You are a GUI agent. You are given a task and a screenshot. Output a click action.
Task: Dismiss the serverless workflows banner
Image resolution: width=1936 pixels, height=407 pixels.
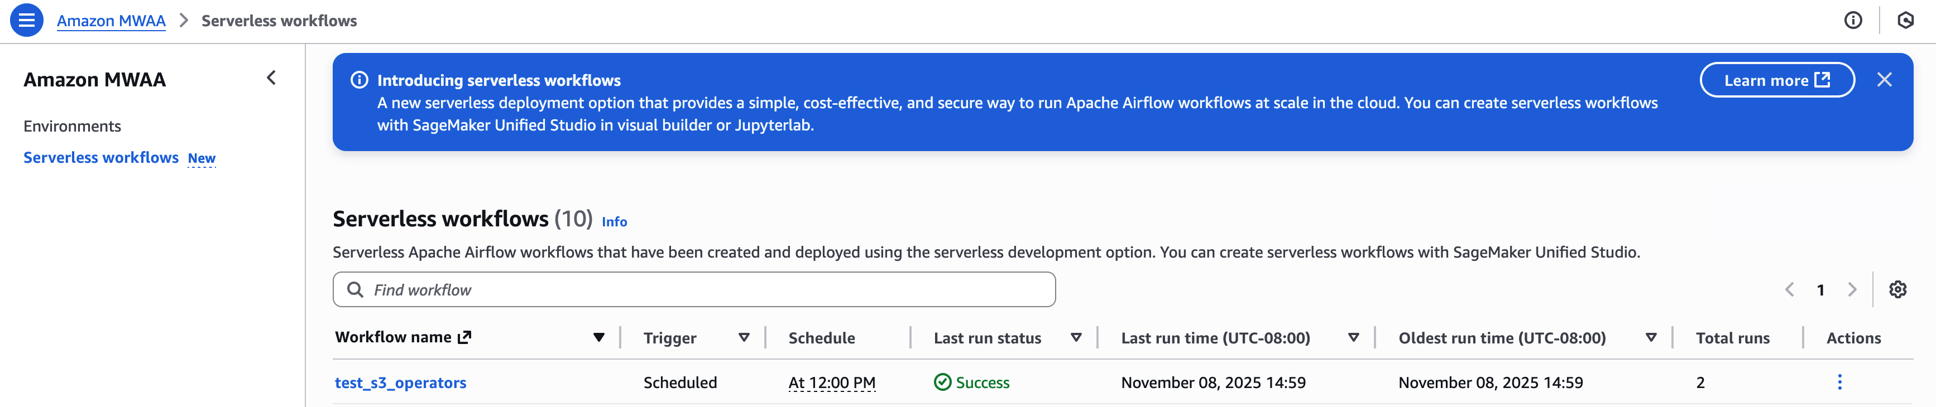click(x=1884, y=80)
